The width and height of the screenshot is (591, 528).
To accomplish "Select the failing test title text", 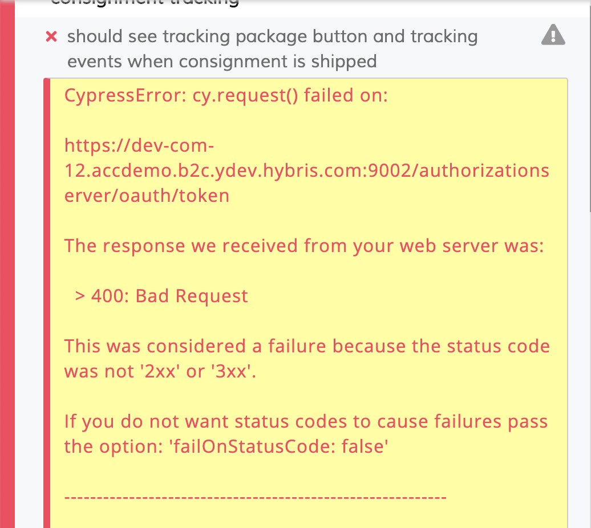I will pos(273,48).
